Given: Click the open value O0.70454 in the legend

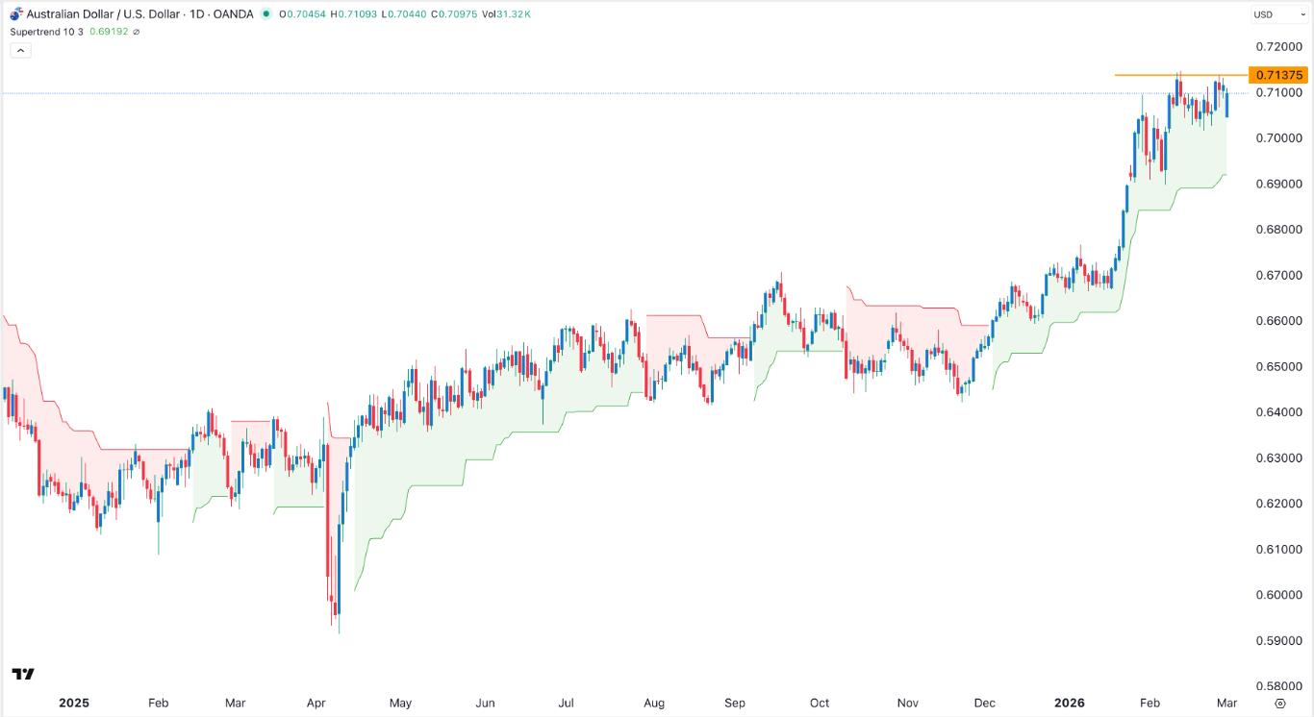Looking at the screenshot, I should pyautogui.click(x=301, y=13).
